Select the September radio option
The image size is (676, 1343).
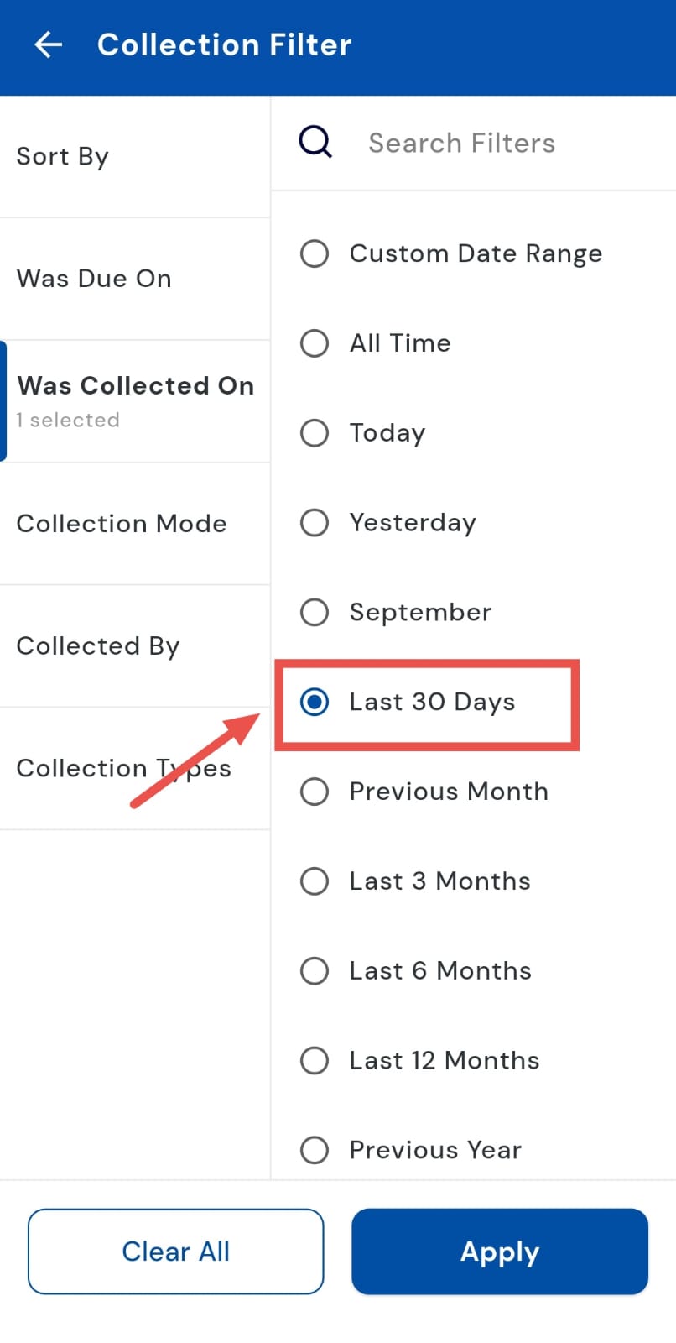(315, 612)
